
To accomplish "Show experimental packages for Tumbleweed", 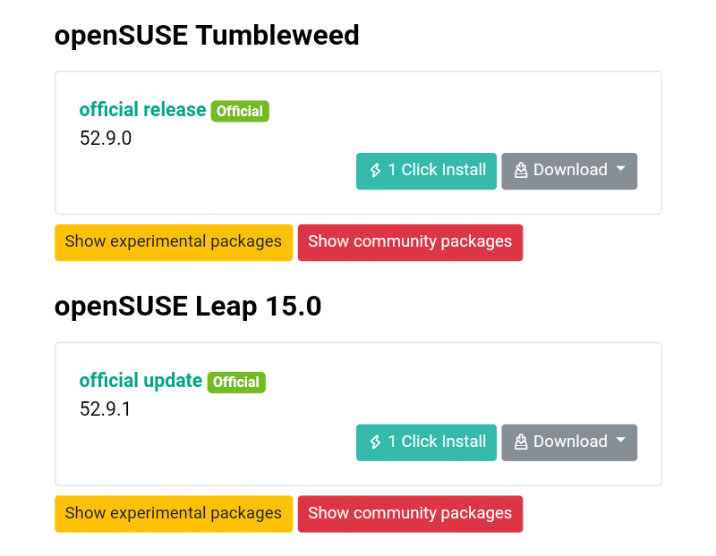I will tap(174, 242).
